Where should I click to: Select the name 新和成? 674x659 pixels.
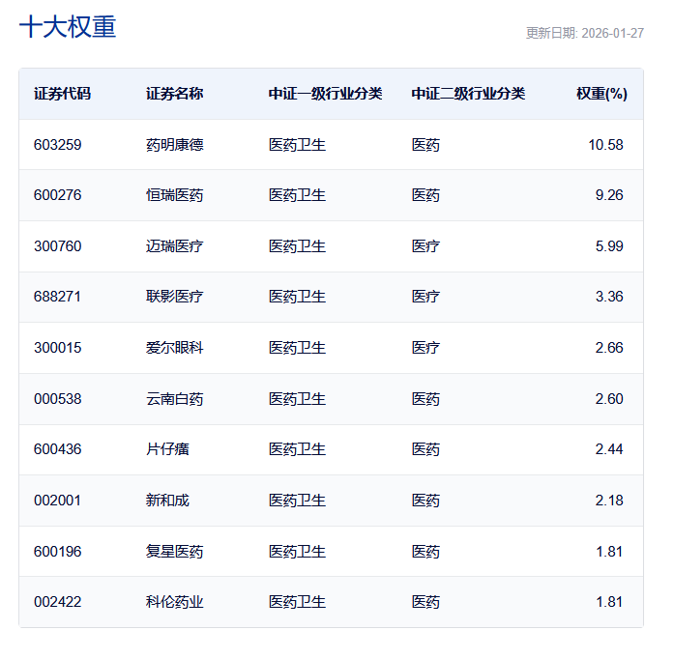[x=167, y=501]
